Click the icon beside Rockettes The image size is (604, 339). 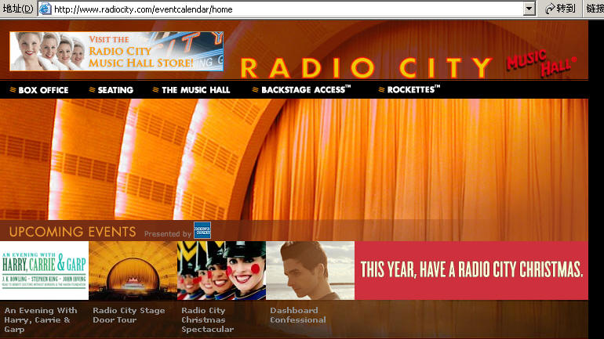pyautogui.click(x=381, y=89)
